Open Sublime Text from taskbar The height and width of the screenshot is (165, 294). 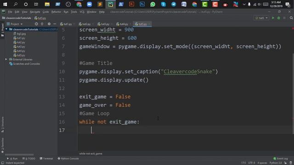click(x=100, y=4)
